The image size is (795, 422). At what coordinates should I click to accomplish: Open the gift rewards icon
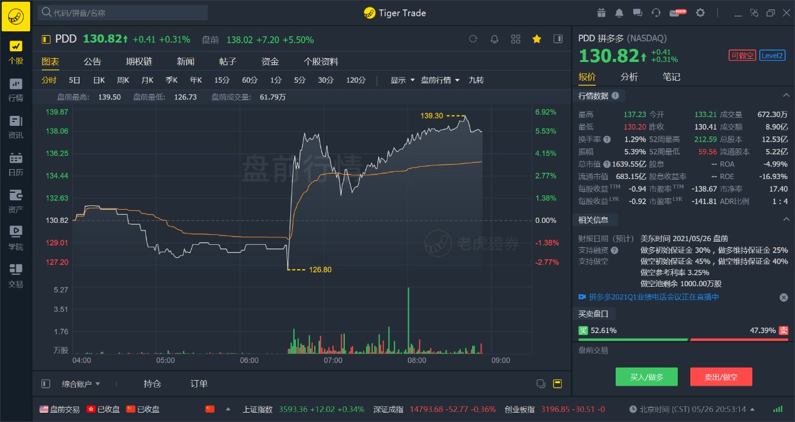click(601, 13)
